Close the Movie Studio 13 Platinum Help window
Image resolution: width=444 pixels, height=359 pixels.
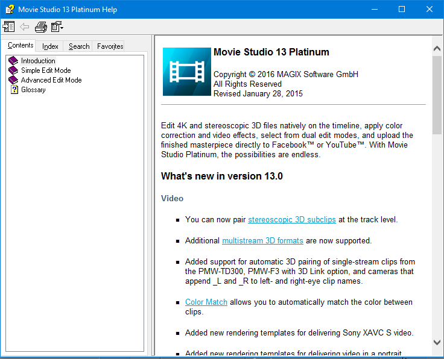pyautogui.click(x=430, y=9)
